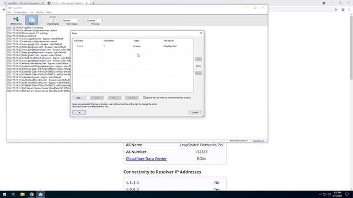Viewport: 353px width, 198px height.
Task: Open the Windows Start menu
Action: tap(4, 194)
